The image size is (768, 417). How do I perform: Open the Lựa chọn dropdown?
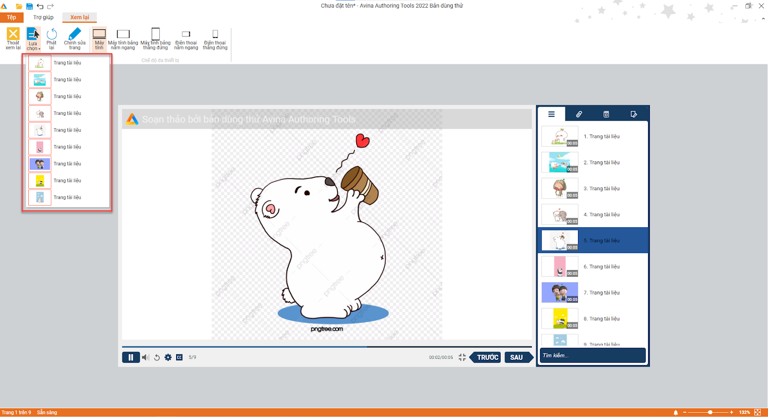point(33,39)
